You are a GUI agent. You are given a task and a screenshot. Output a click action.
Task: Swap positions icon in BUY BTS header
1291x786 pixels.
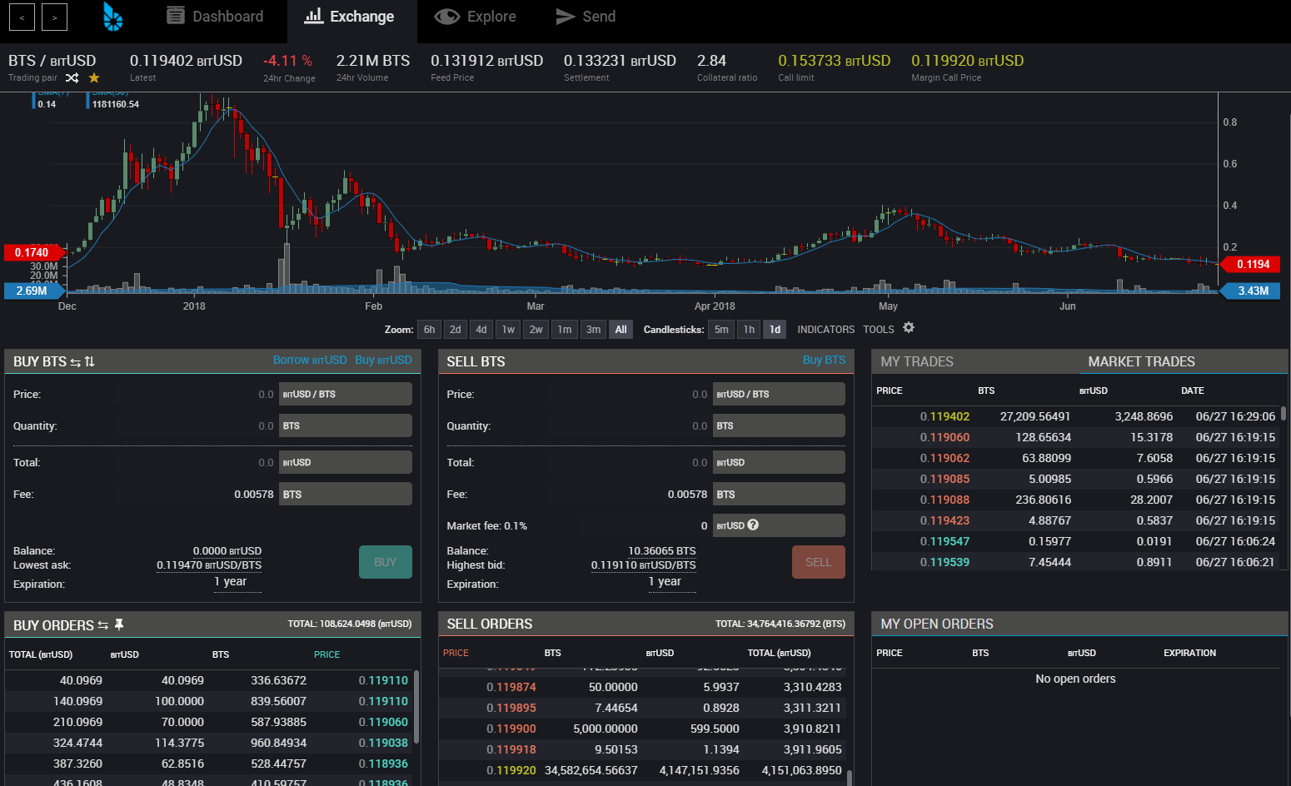point(76,362)
